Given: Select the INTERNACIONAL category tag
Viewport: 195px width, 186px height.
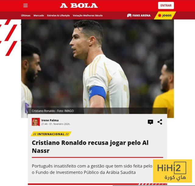Looking at the screenshot, I should coord(51,134).
